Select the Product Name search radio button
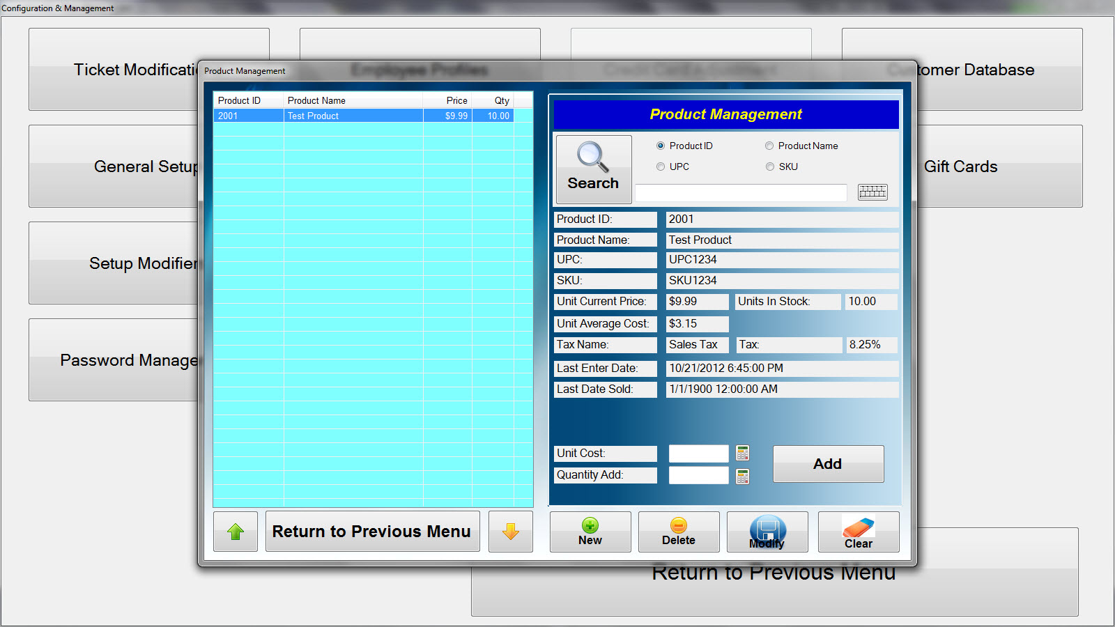 [769, 146]
